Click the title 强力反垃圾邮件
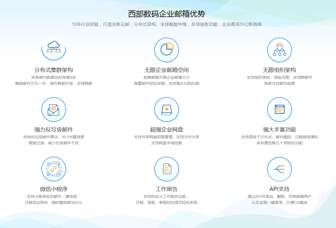Screen dimensions: 336x228 click(54, 130)
